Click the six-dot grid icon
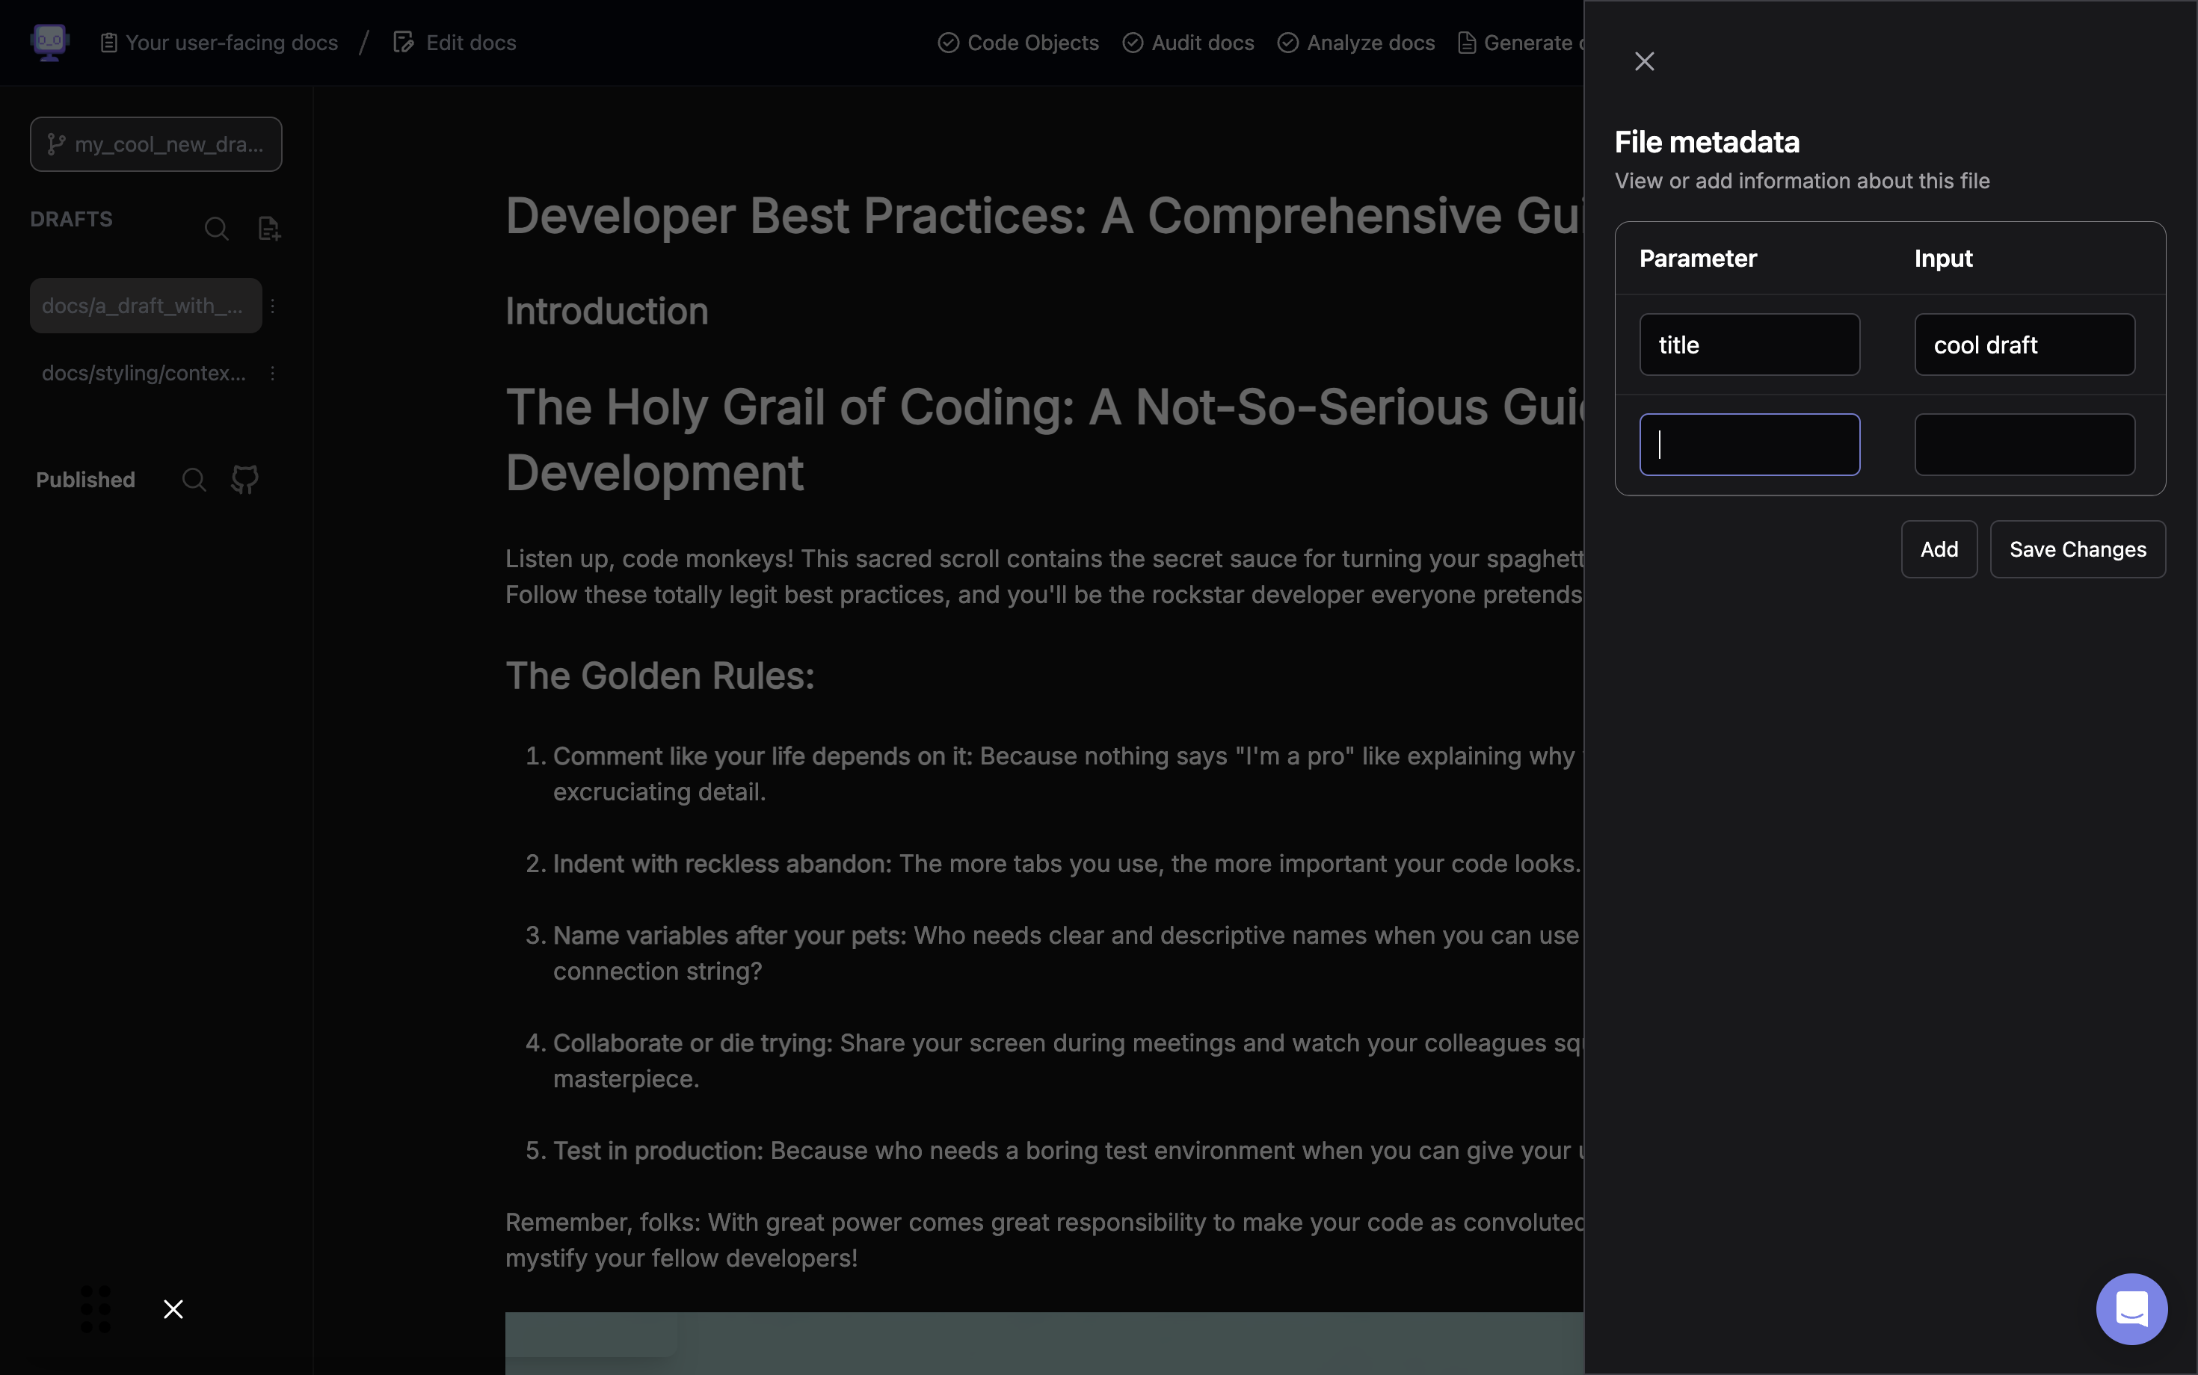 click(x=96, y=1308)
